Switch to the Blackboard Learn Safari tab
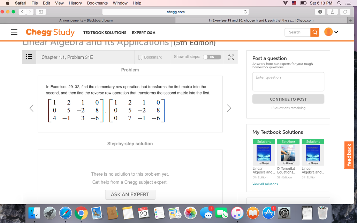The width and height of the screenshot is (357, 223). coord(86,21)
